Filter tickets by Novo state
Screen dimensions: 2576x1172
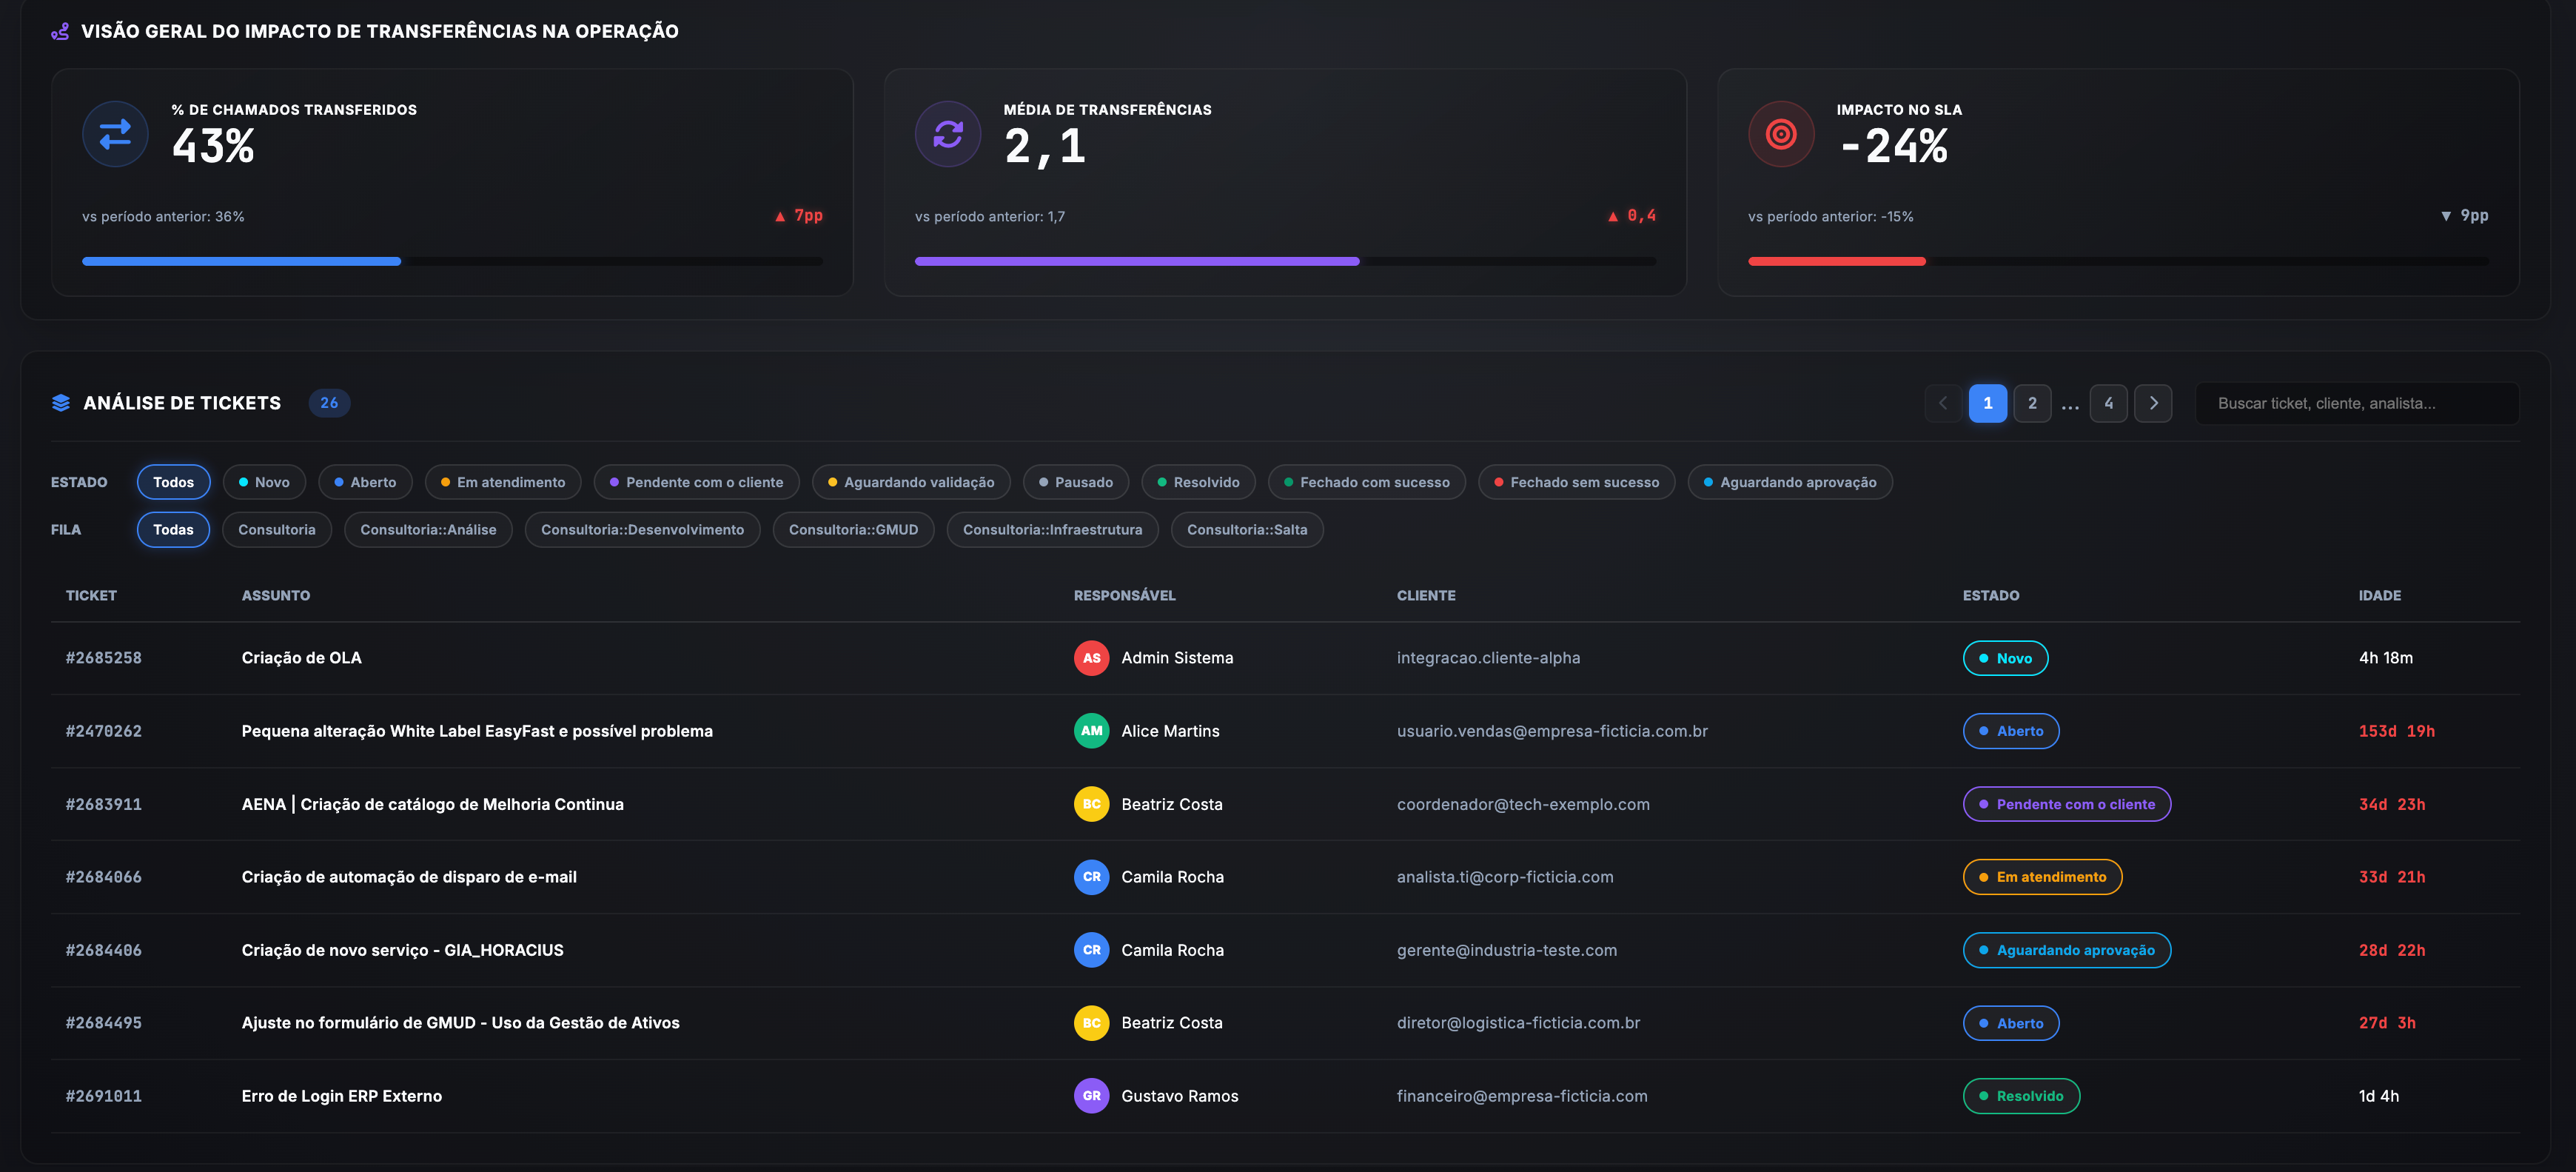(264, 482)
